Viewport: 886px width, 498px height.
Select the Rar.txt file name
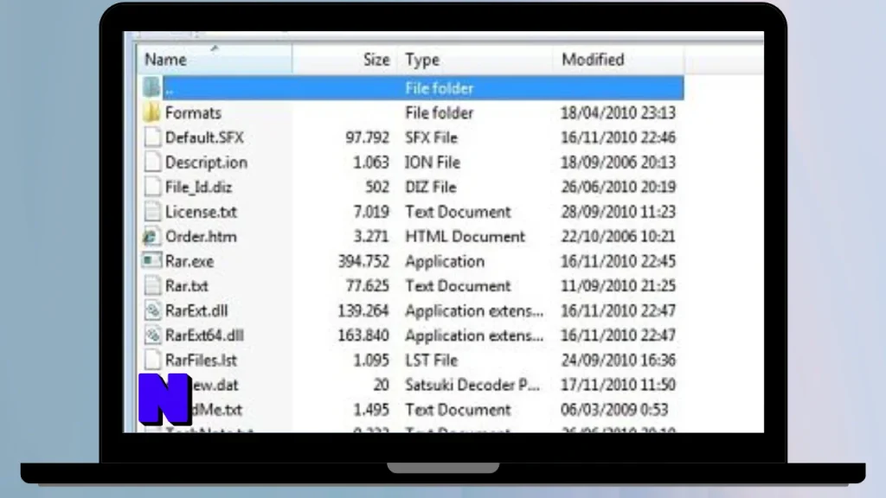click(x=187, y=286)
